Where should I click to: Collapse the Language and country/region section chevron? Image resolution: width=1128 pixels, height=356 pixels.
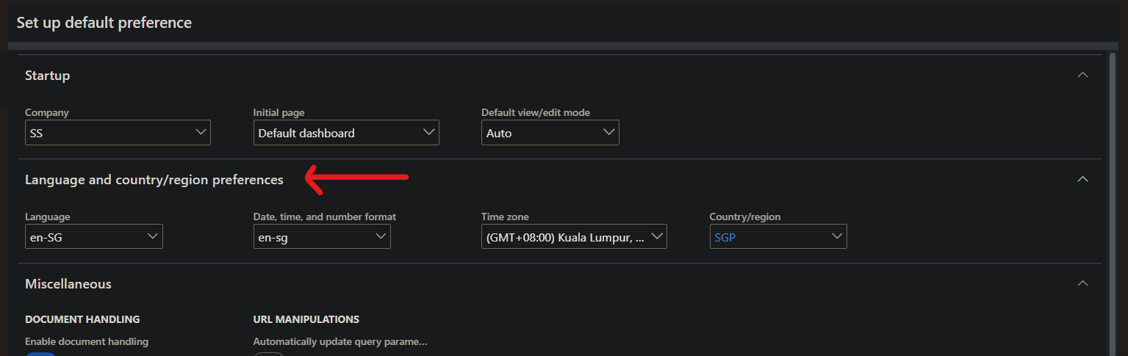pyautogui.click(x=1082, y=179)
